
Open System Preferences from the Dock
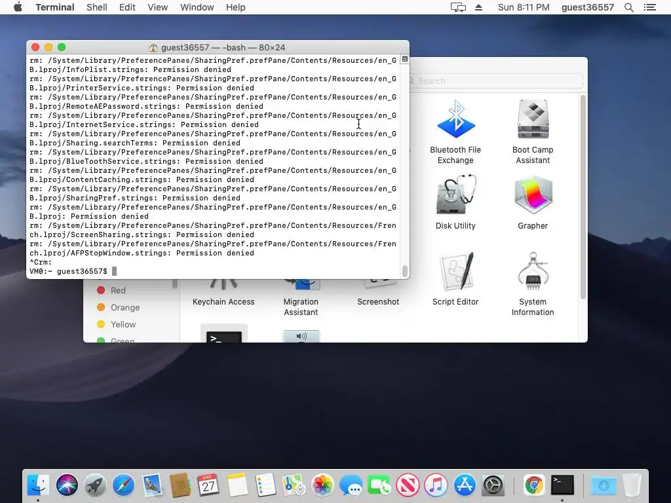493,485
